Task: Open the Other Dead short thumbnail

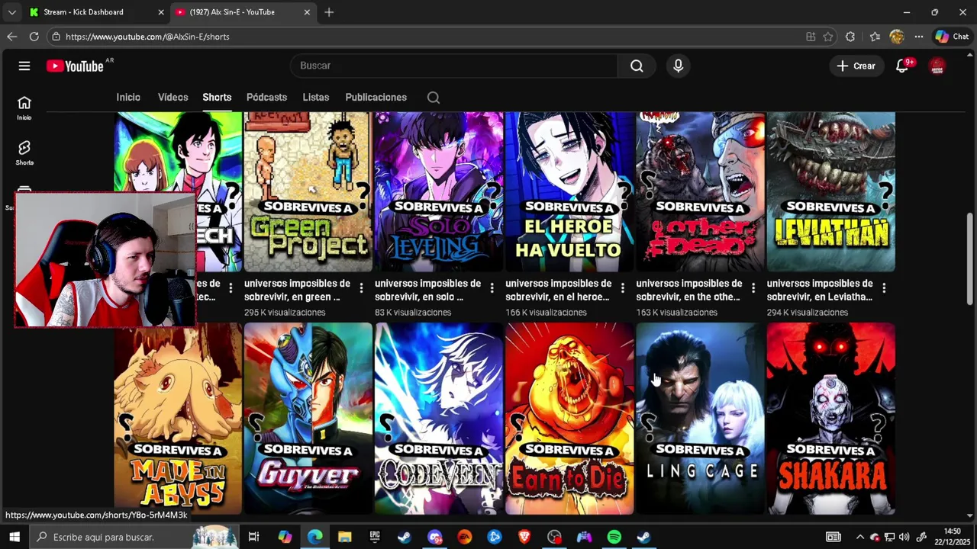Action: pos(700,191)
